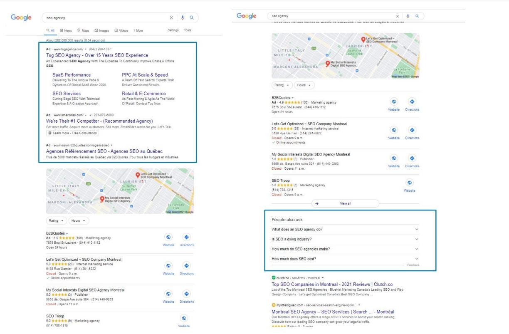Image resolution: width=509 pixels, height=334 pixels.
Task: Select the SEO Troop listing name, right page
Action: pyautogui.click(x=281, y=181)
